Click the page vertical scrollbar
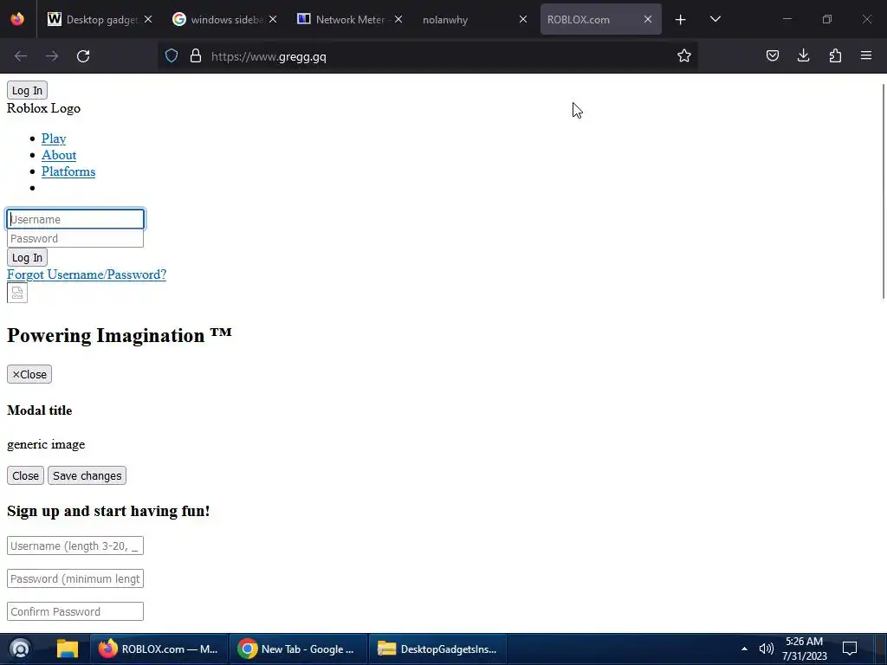 (x=883, y=191)
